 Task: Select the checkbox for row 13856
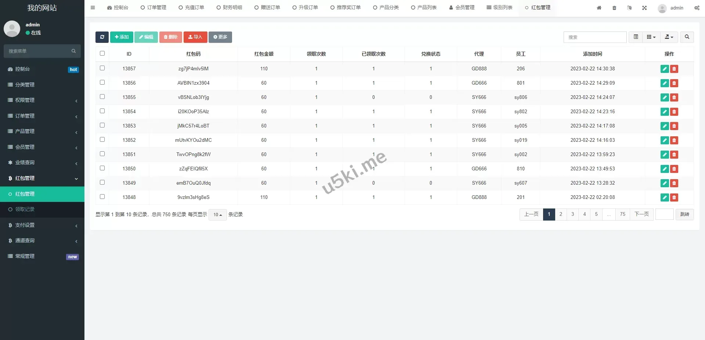102,82
